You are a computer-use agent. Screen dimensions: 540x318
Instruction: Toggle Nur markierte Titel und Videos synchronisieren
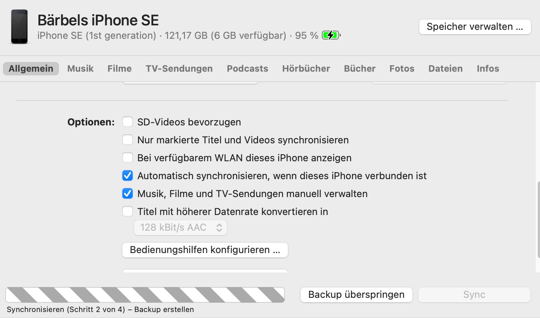(x=128, y=140)
